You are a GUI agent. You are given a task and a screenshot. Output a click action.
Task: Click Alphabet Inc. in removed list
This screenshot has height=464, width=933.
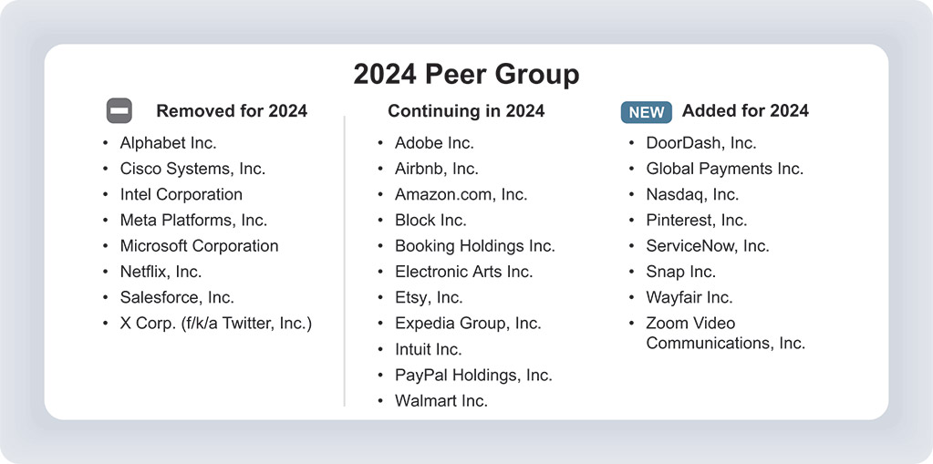pyautogui.click(x=168, y=143)
